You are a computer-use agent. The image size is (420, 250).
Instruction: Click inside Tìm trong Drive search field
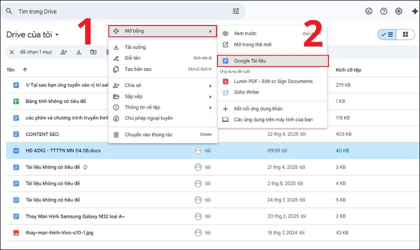coord(123,11)
